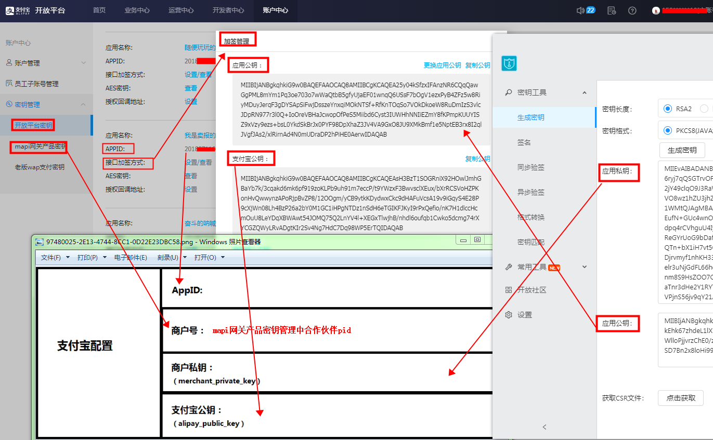
Task: Collapse the 密钥管理 chevron in sidebar
Action: [84, 104]
